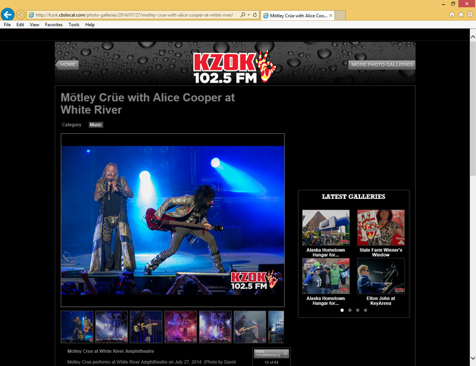Click the address bar URL field

click(x=134, y=15)
